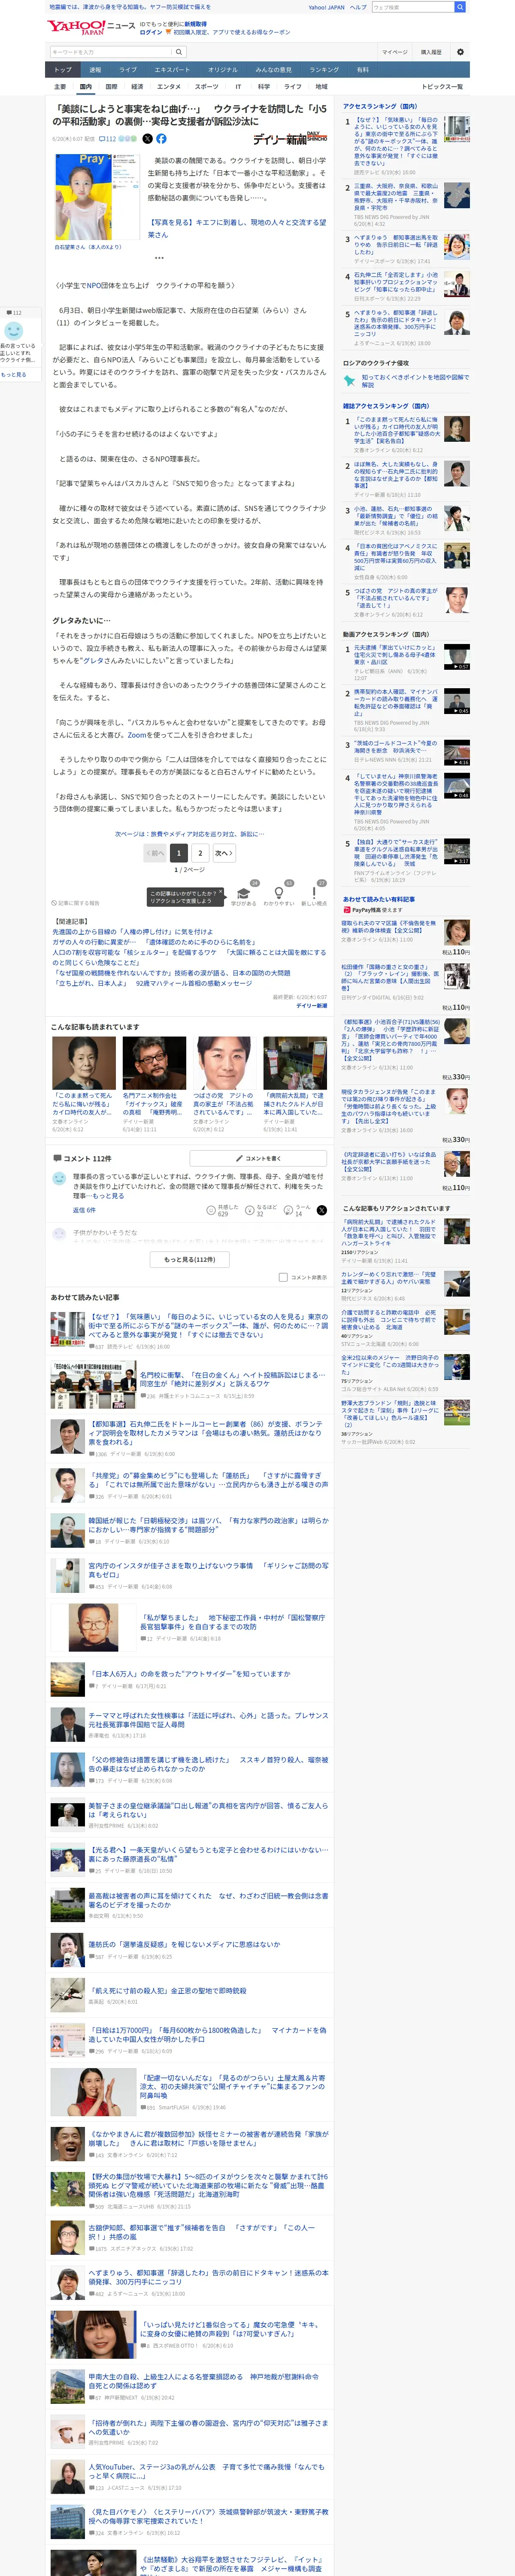Viewport: 515px width, 2576px height.
Task: Open the トップ navigation tab
Action: click(x=63, y=70)
